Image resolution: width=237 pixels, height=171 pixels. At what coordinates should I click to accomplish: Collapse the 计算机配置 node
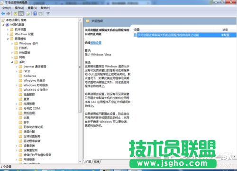coord(3,25)
